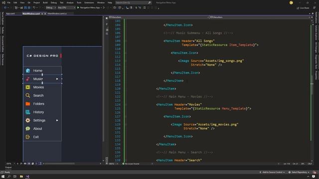This screenshot has width=319, height=179.
Task: Select the Music menu item in the designer
Action: [x=42, y=79]
